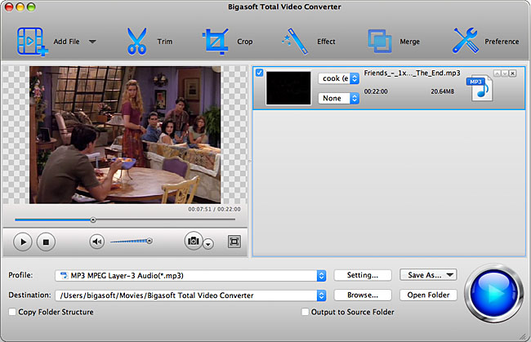Open the Trim scissors tool
The width and height of the screenshot is (531, 342).
(x=136, y=42)
